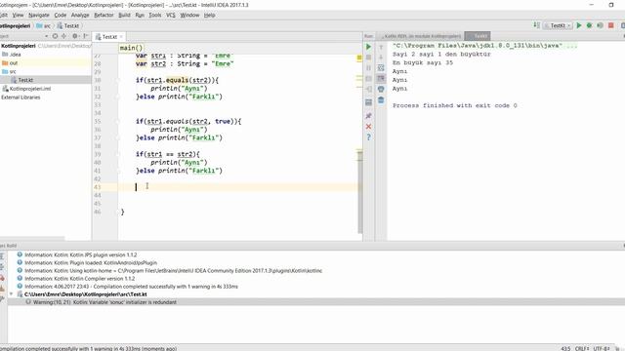The height and width of the screenshot is (351, 625).
Task: Click the yellow warning indicator atop editor stripe
Action: 359,58
